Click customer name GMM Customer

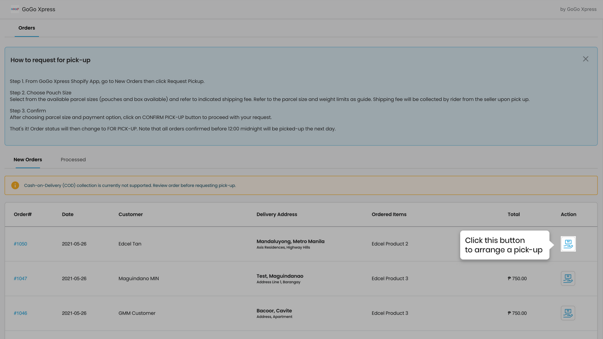pos(137,313)
